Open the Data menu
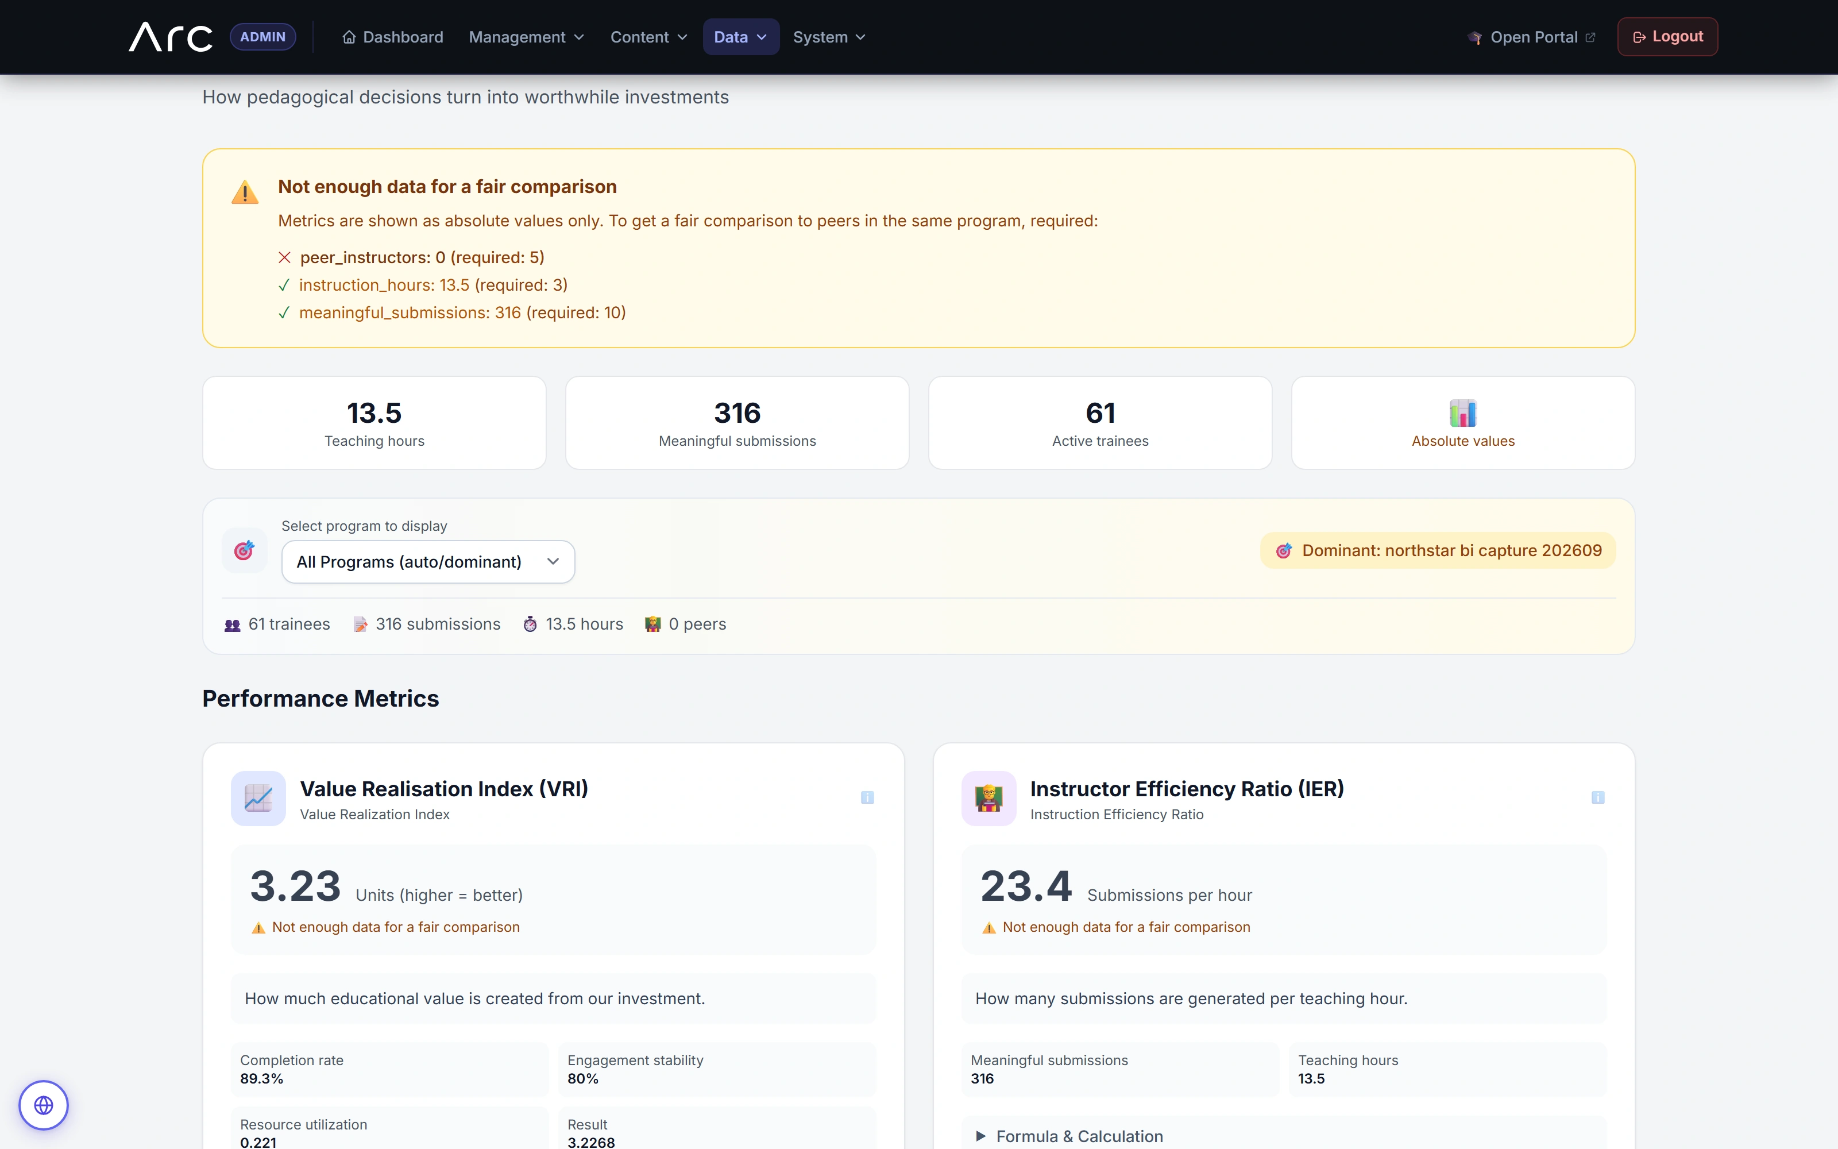The height and width of the screenshot is (1149, 1838). tap(740, 36)
